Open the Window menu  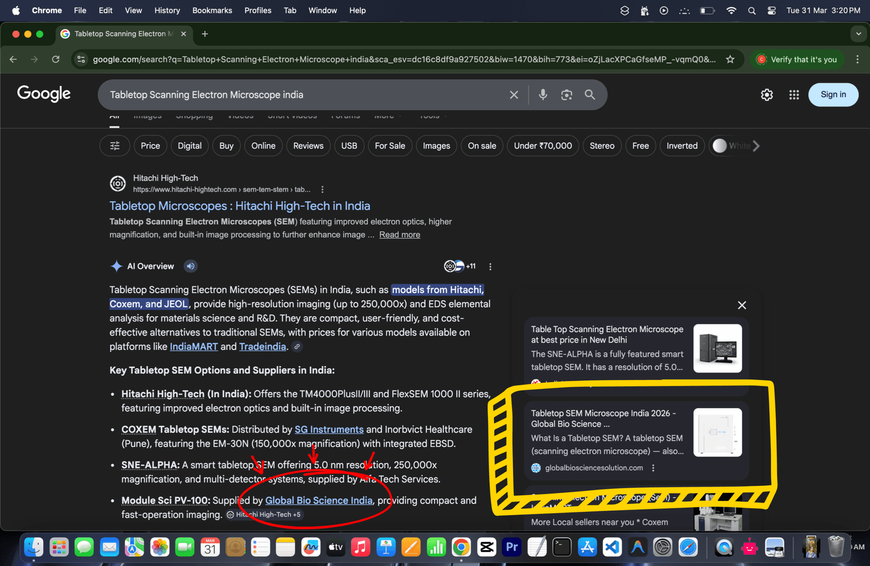322,10
